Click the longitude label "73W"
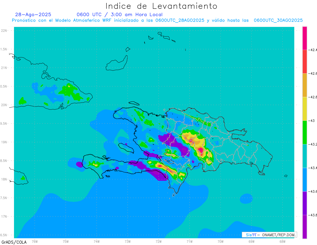This screenshot has height=245, width=317. click(x=128, y=241)
